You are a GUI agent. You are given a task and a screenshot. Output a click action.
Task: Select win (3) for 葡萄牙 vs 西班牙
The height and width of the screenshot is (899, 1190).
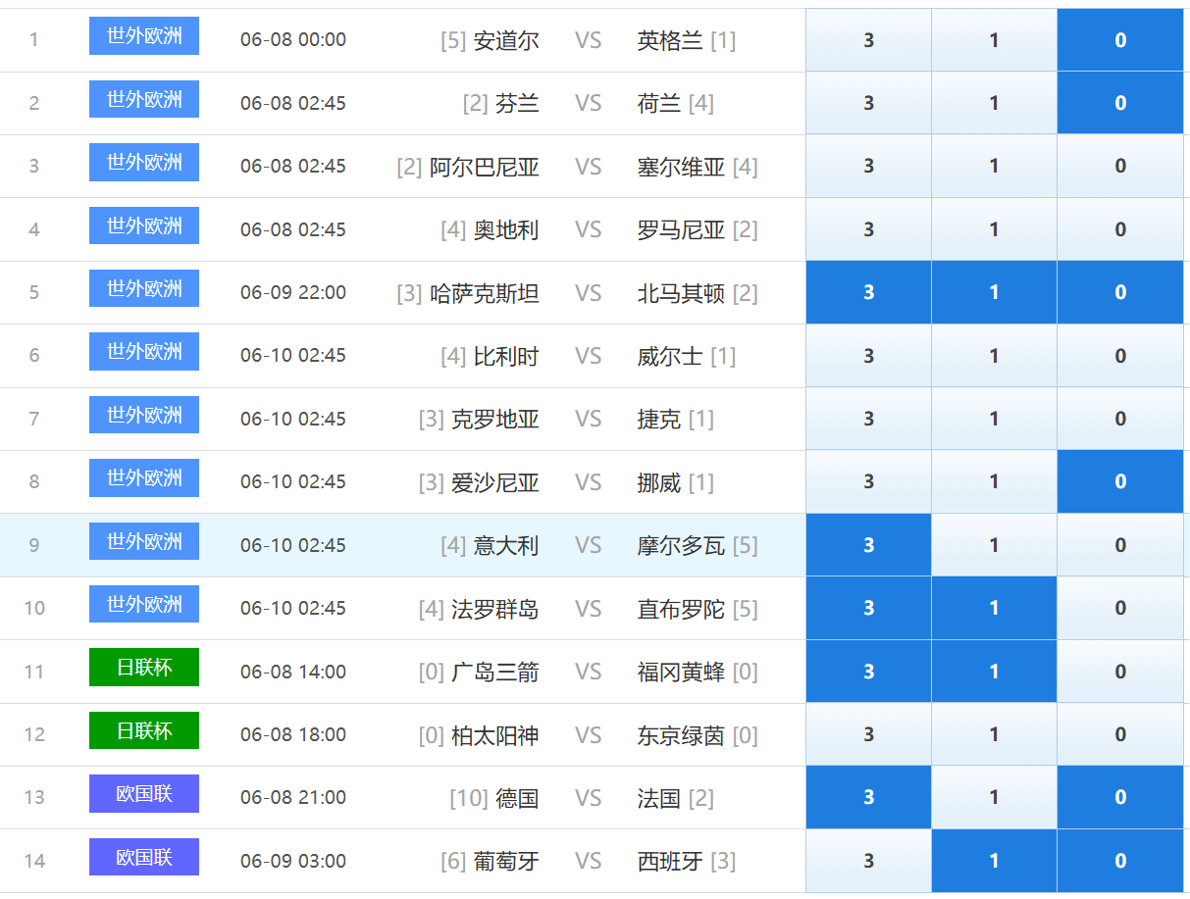(x=868, y=861)
